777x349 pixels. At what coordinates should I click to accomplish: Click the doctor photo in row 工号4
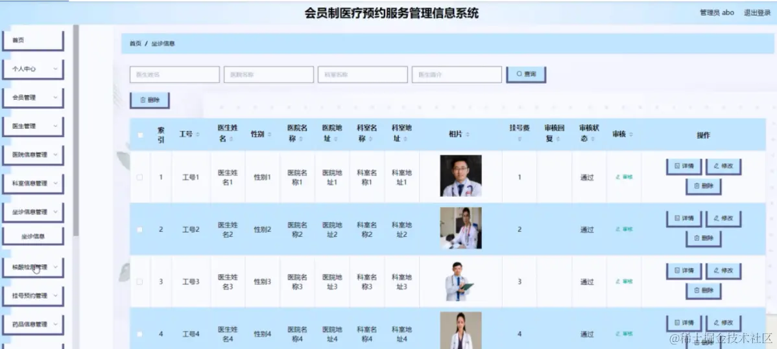[461, 330]
